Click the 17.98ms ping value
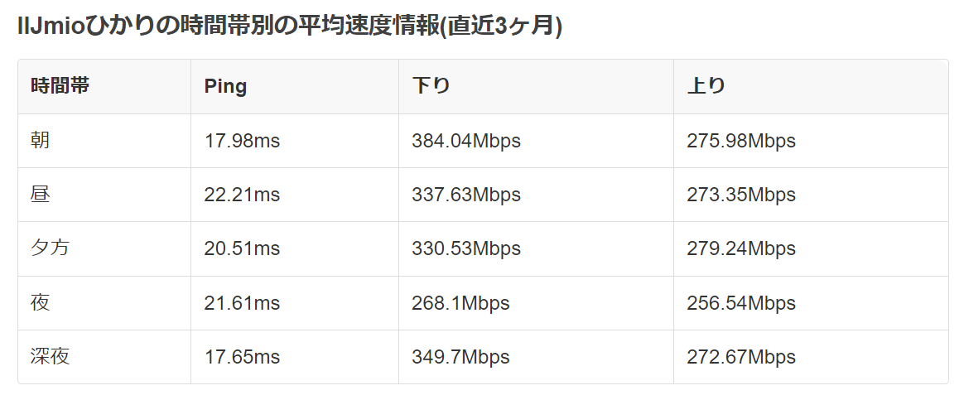This screenshot has width=959, height=400. point(242,141)
